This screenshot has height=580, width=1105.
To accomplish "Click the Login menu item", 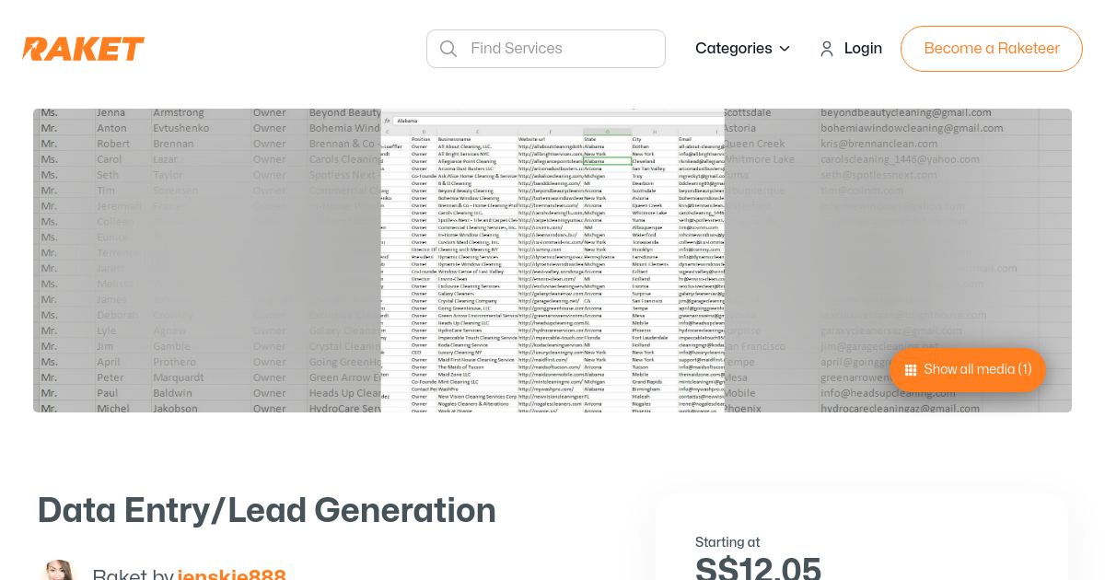I will pos(862,48).
